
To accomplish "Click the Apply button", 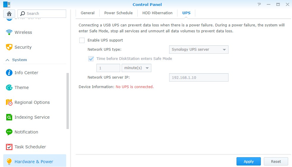I will (248, 161).
